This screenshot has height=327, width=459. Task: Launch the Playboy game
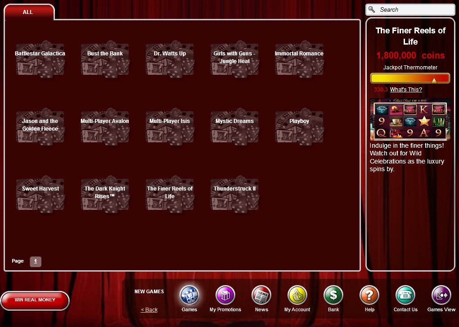tap(299, 127)
